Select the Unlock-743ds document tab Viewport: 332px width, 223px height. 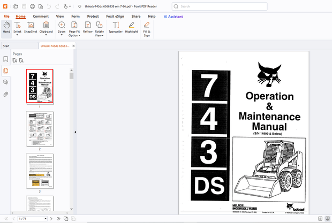55,46
